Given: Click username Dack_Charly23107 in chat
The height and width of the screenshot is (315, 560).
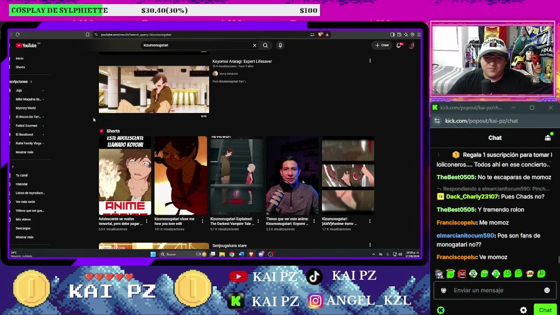Looking at the screenshot, I should (472, 197).
